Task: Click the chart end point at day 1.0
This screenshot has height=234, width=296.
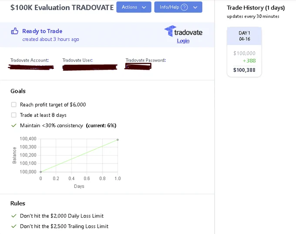Action: 118,140
